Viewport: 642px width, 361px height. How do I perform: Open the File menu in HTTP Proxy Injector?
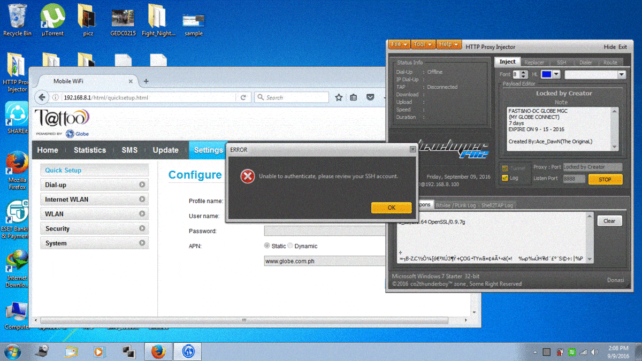coord(399,44)
